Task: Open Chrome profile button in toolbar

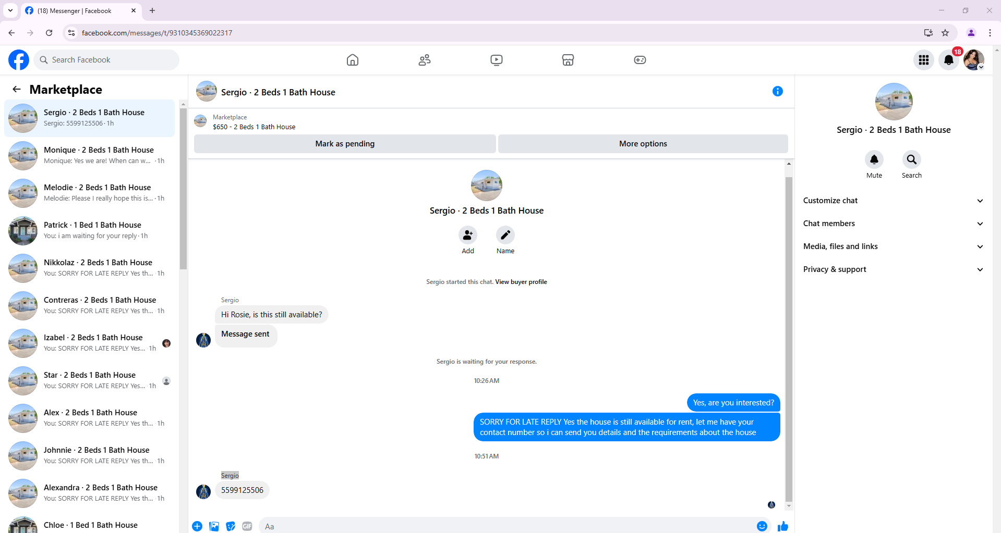Action: [971, 33]
